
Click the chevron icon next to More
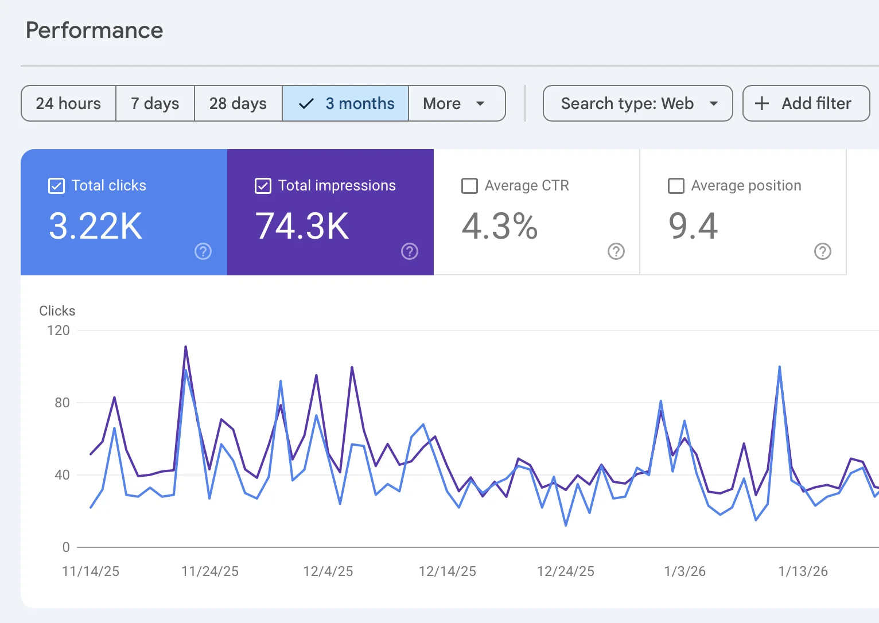480,103
